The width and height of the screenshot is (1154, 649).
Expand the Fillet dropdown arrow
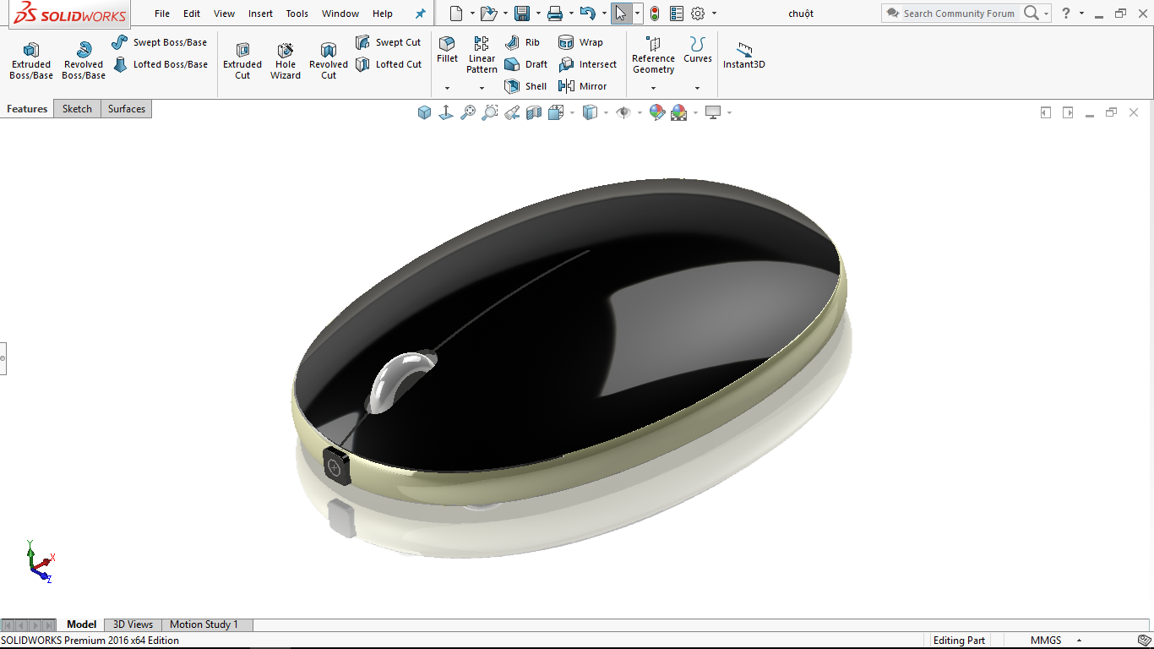(447, 88)
